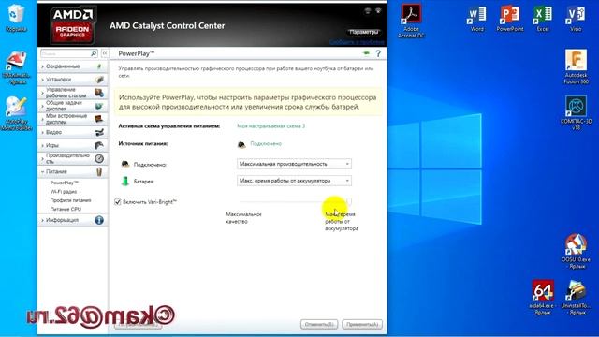Click the Общие задачи дисплея monitor icon

pyautogui.click(x=99, y=106)
